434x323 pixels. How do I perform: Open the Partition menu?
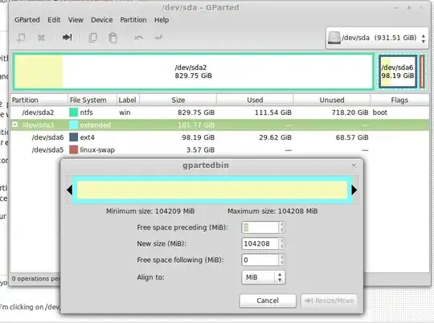click(x=133, y=20)
